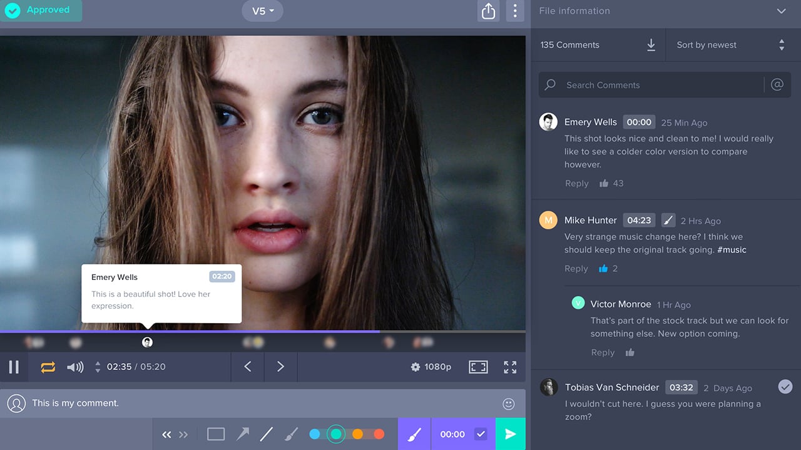Click the Approved status badge
Viewport: 801px width, 450px height.
pyautogui.click(x=41, y=10)
